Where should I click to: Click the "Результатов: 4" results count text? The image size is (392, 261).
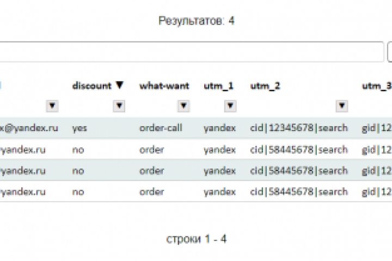(x=196, y=21)
